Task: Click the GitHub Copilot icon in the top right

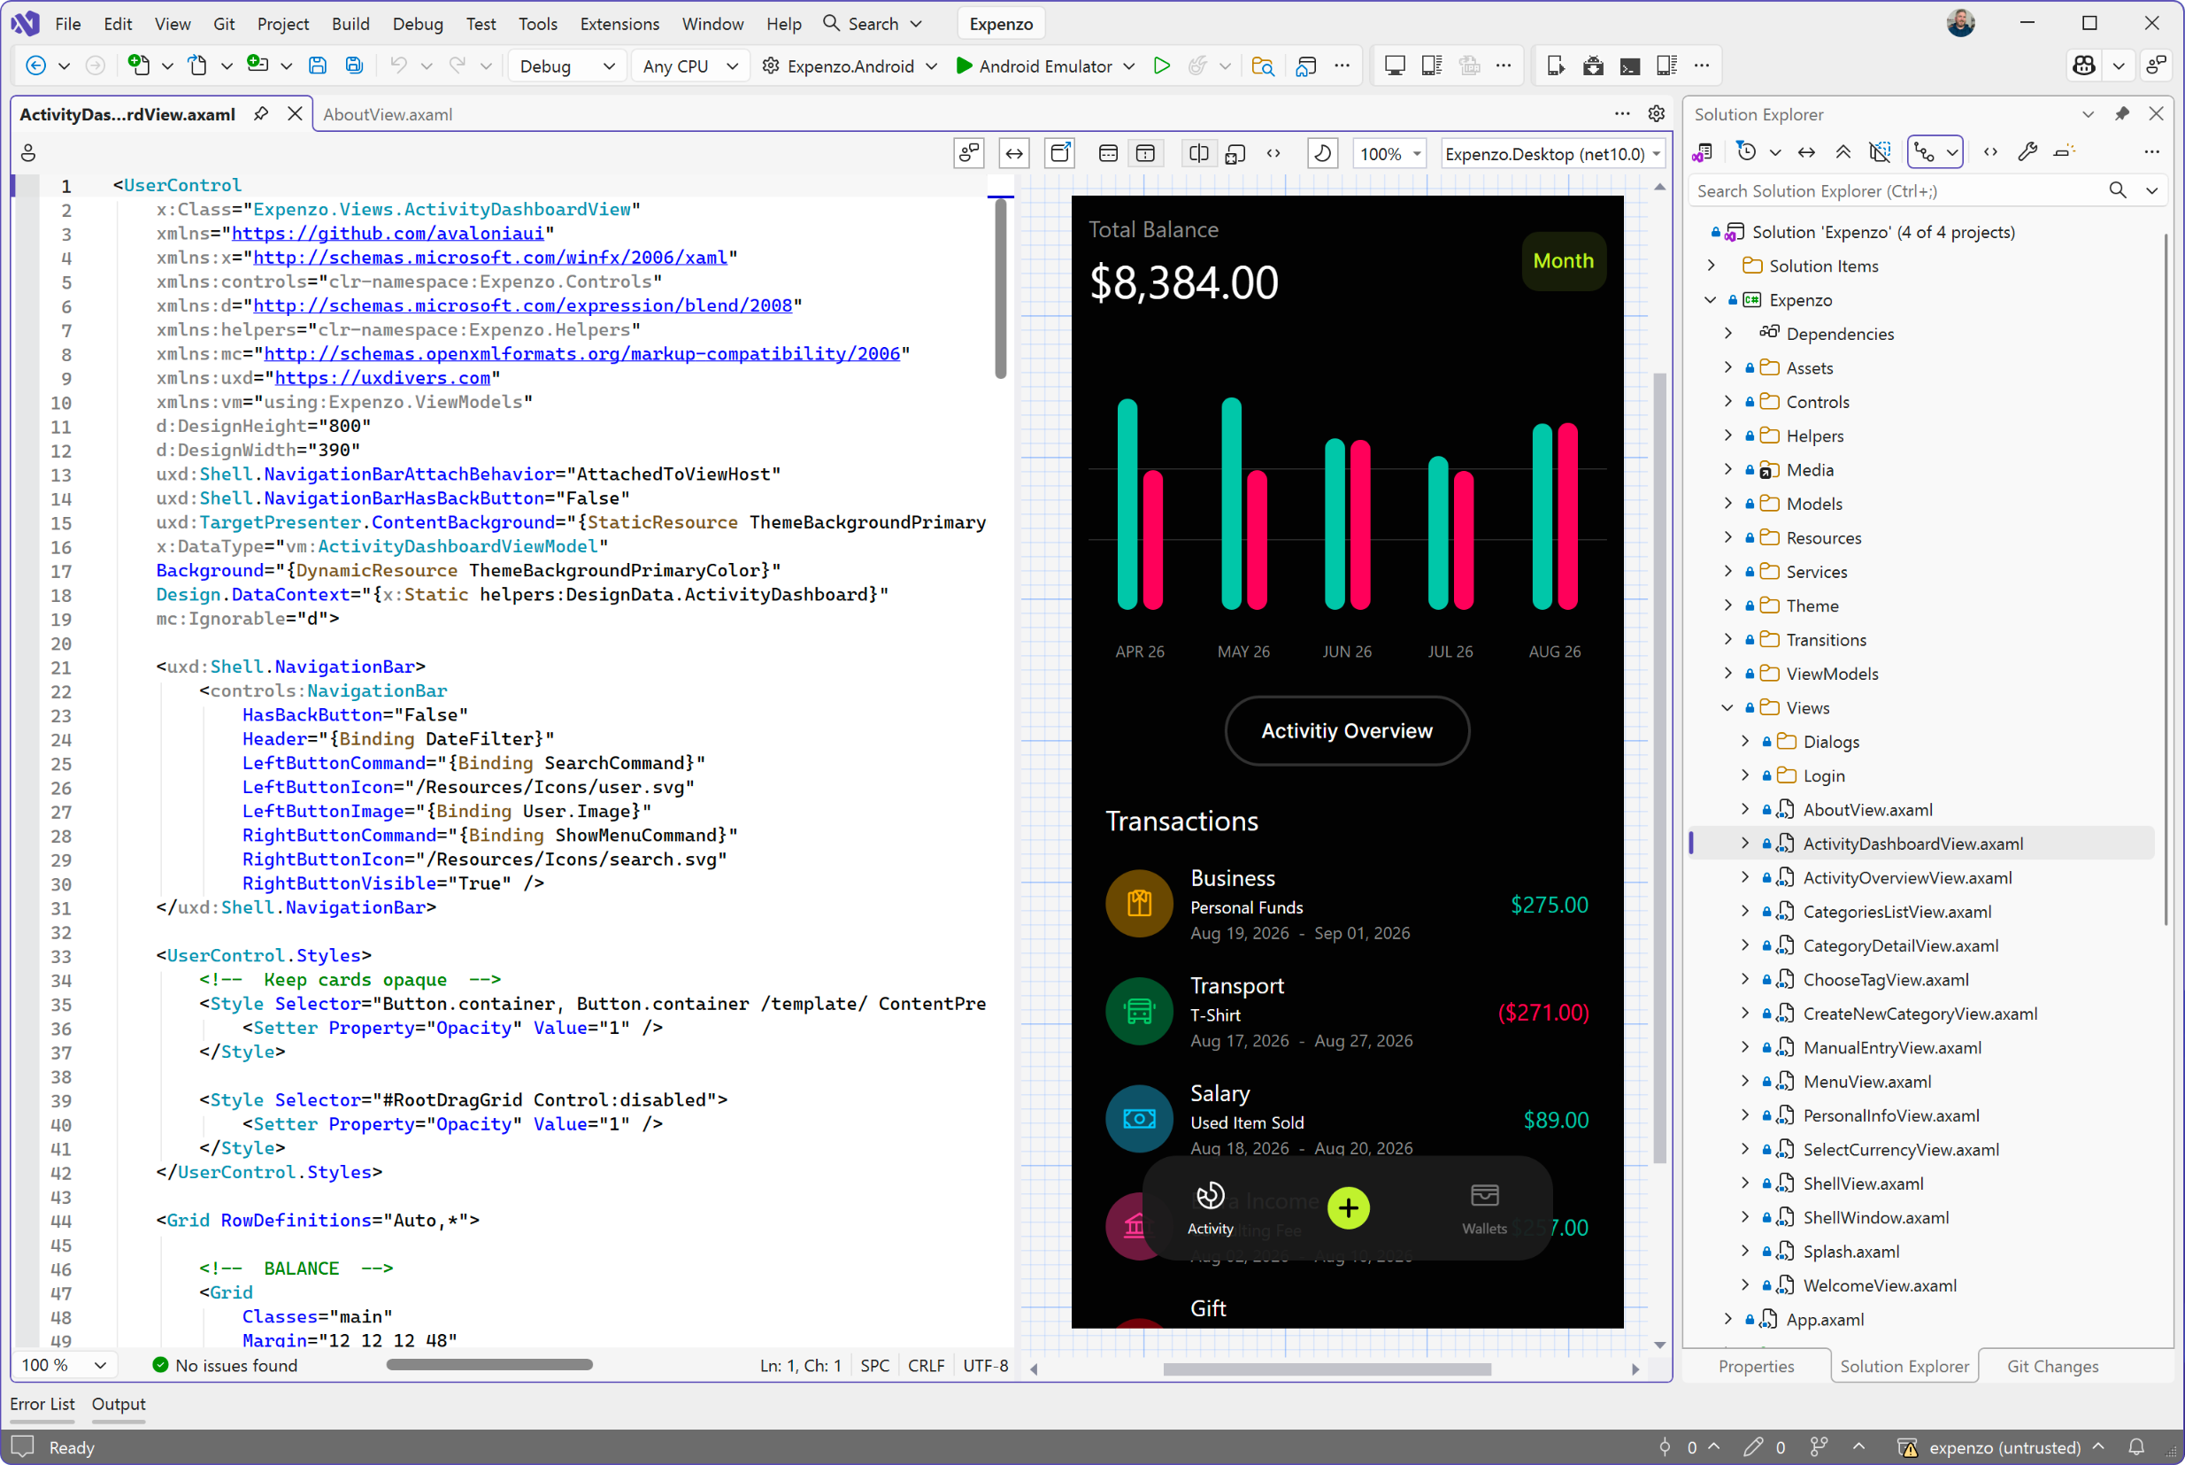Action: (2084, 66)
